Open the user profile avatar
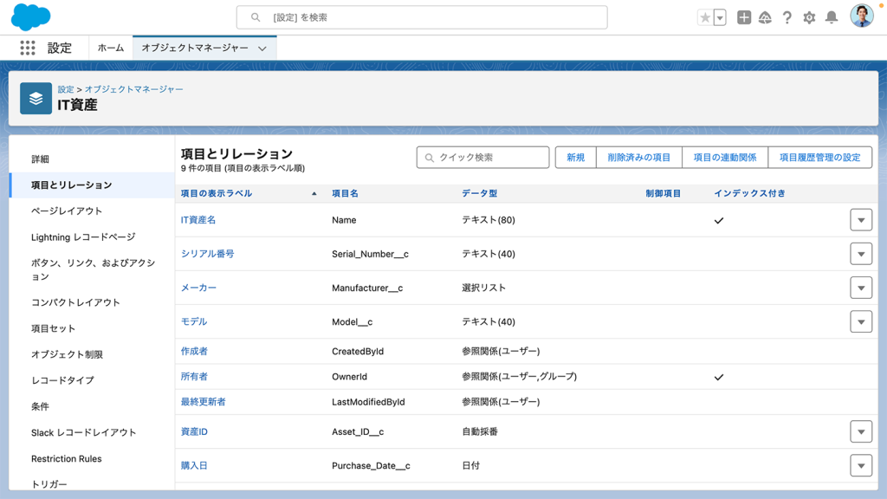 (x=861, y=16)
